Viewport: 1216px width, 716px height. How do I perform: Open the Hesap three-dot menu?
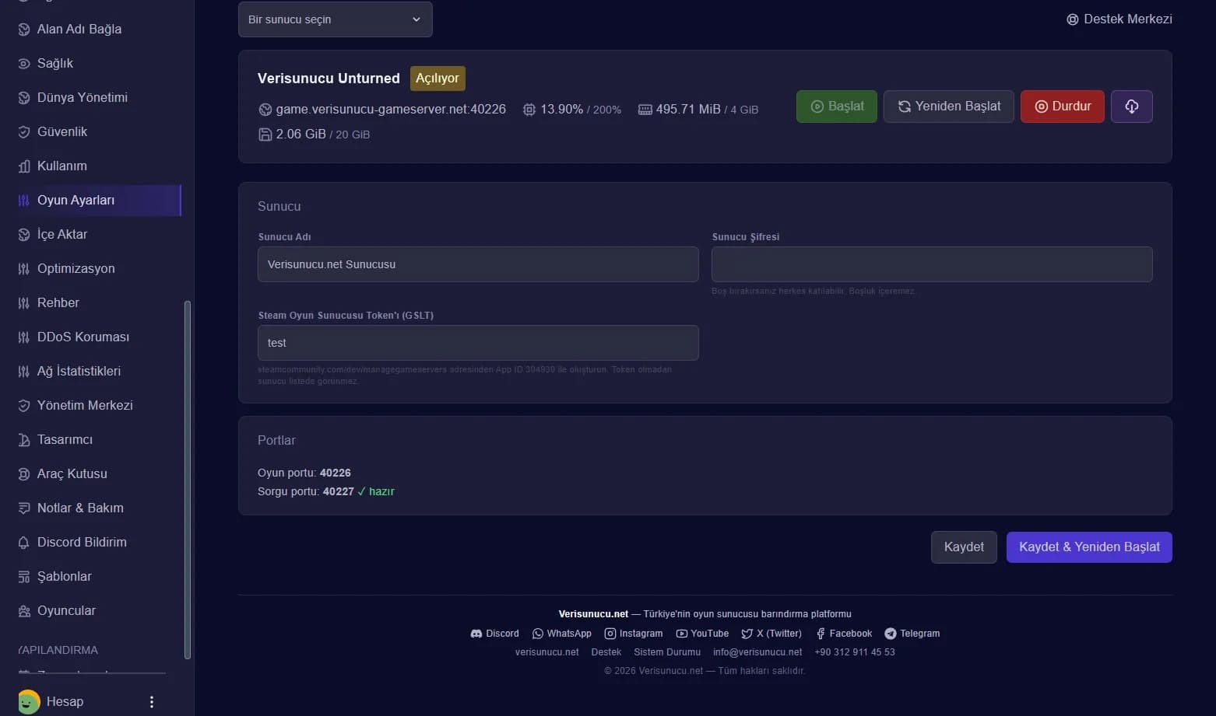click(x=152, y=702)
